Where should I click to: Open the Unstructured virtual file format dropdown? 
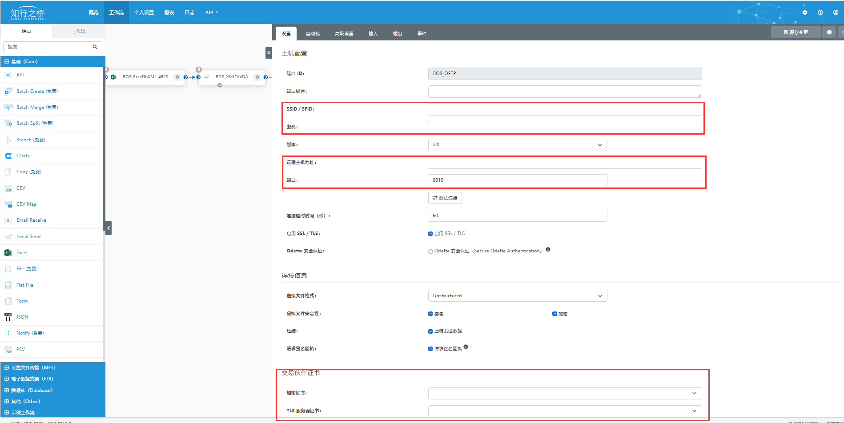[x=517, y=296]
